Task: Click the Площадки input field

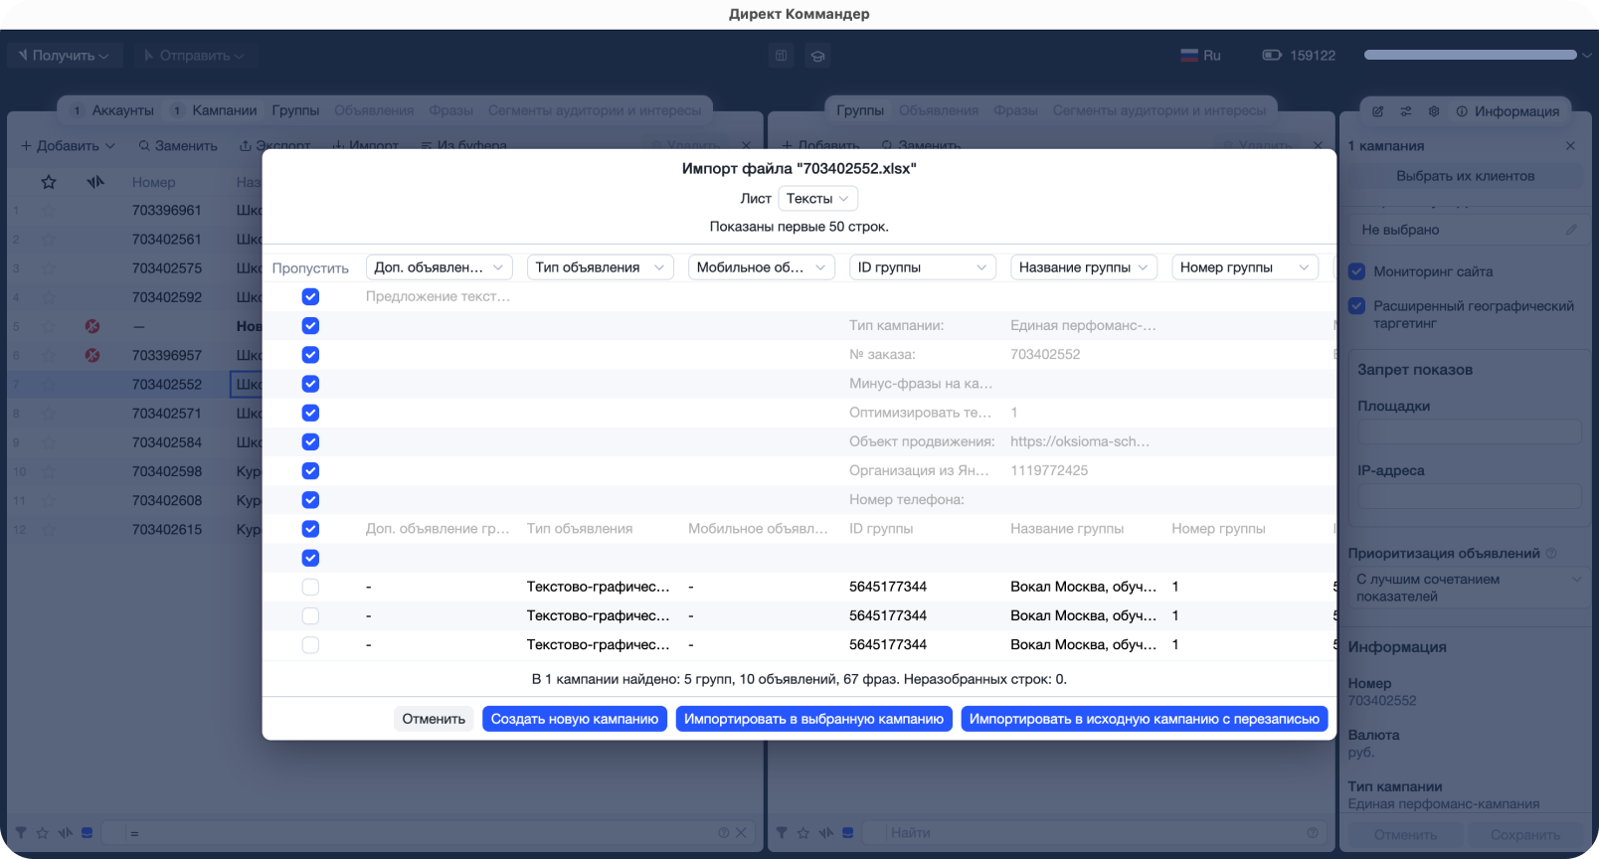Action: tap(1470, 431)
